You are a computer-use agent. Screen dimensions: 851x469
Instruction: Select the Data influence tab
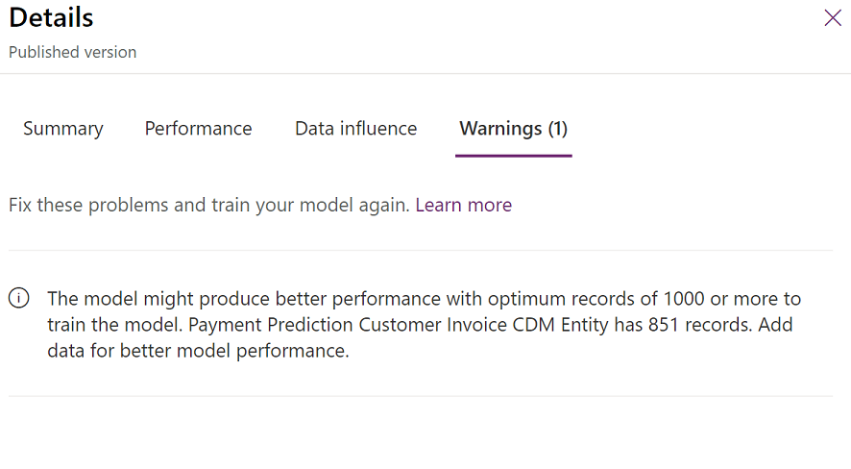point(355,129)
